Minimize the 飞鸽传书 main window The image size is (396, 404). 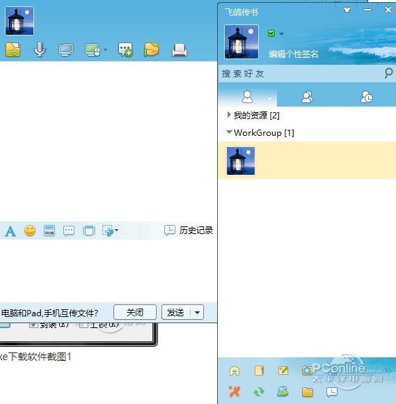coord(367,10)
